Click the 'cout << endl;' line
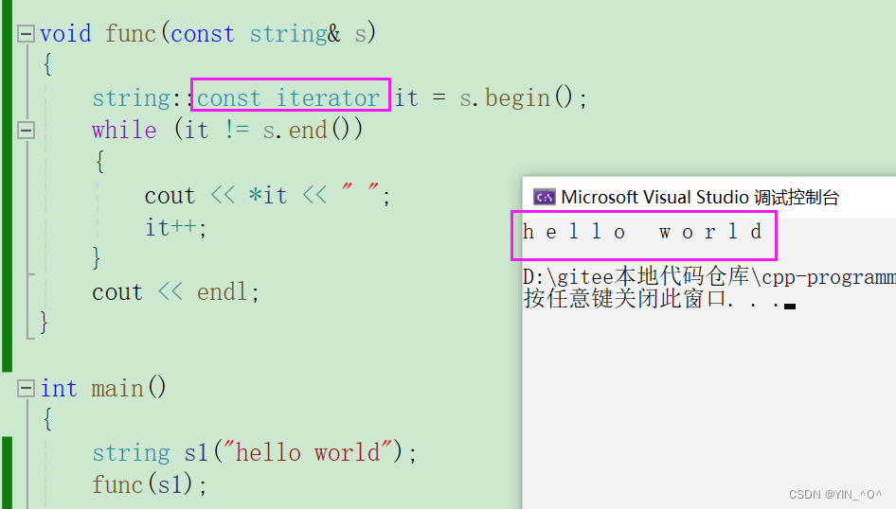 [175, 291]
